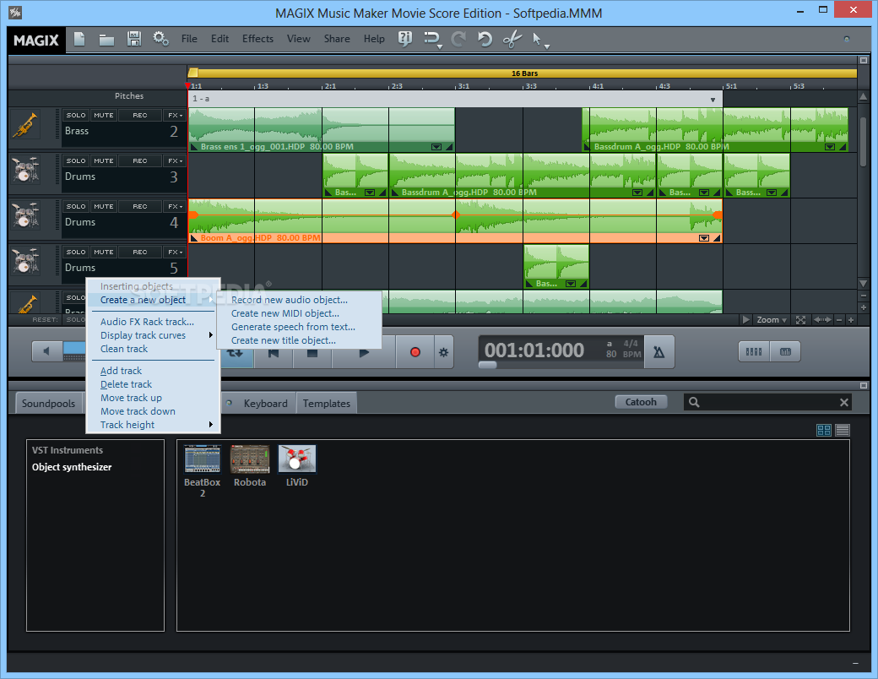The image size is (878, 679).
Task: Open FX dropdown on Drums track 3
Action: pyautogui.click(x=175, y=160)
